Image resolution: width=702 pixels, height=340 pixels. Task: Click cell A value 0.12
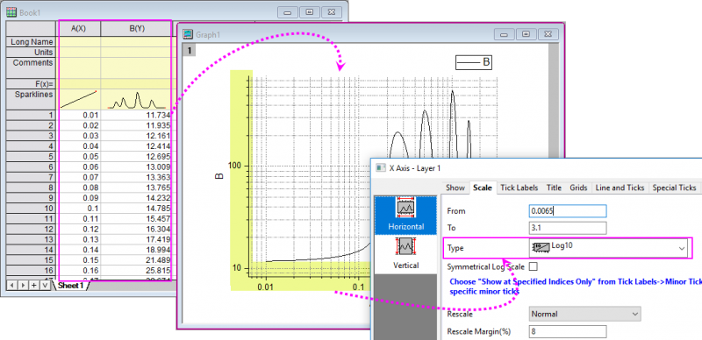(x=78, y=229)
